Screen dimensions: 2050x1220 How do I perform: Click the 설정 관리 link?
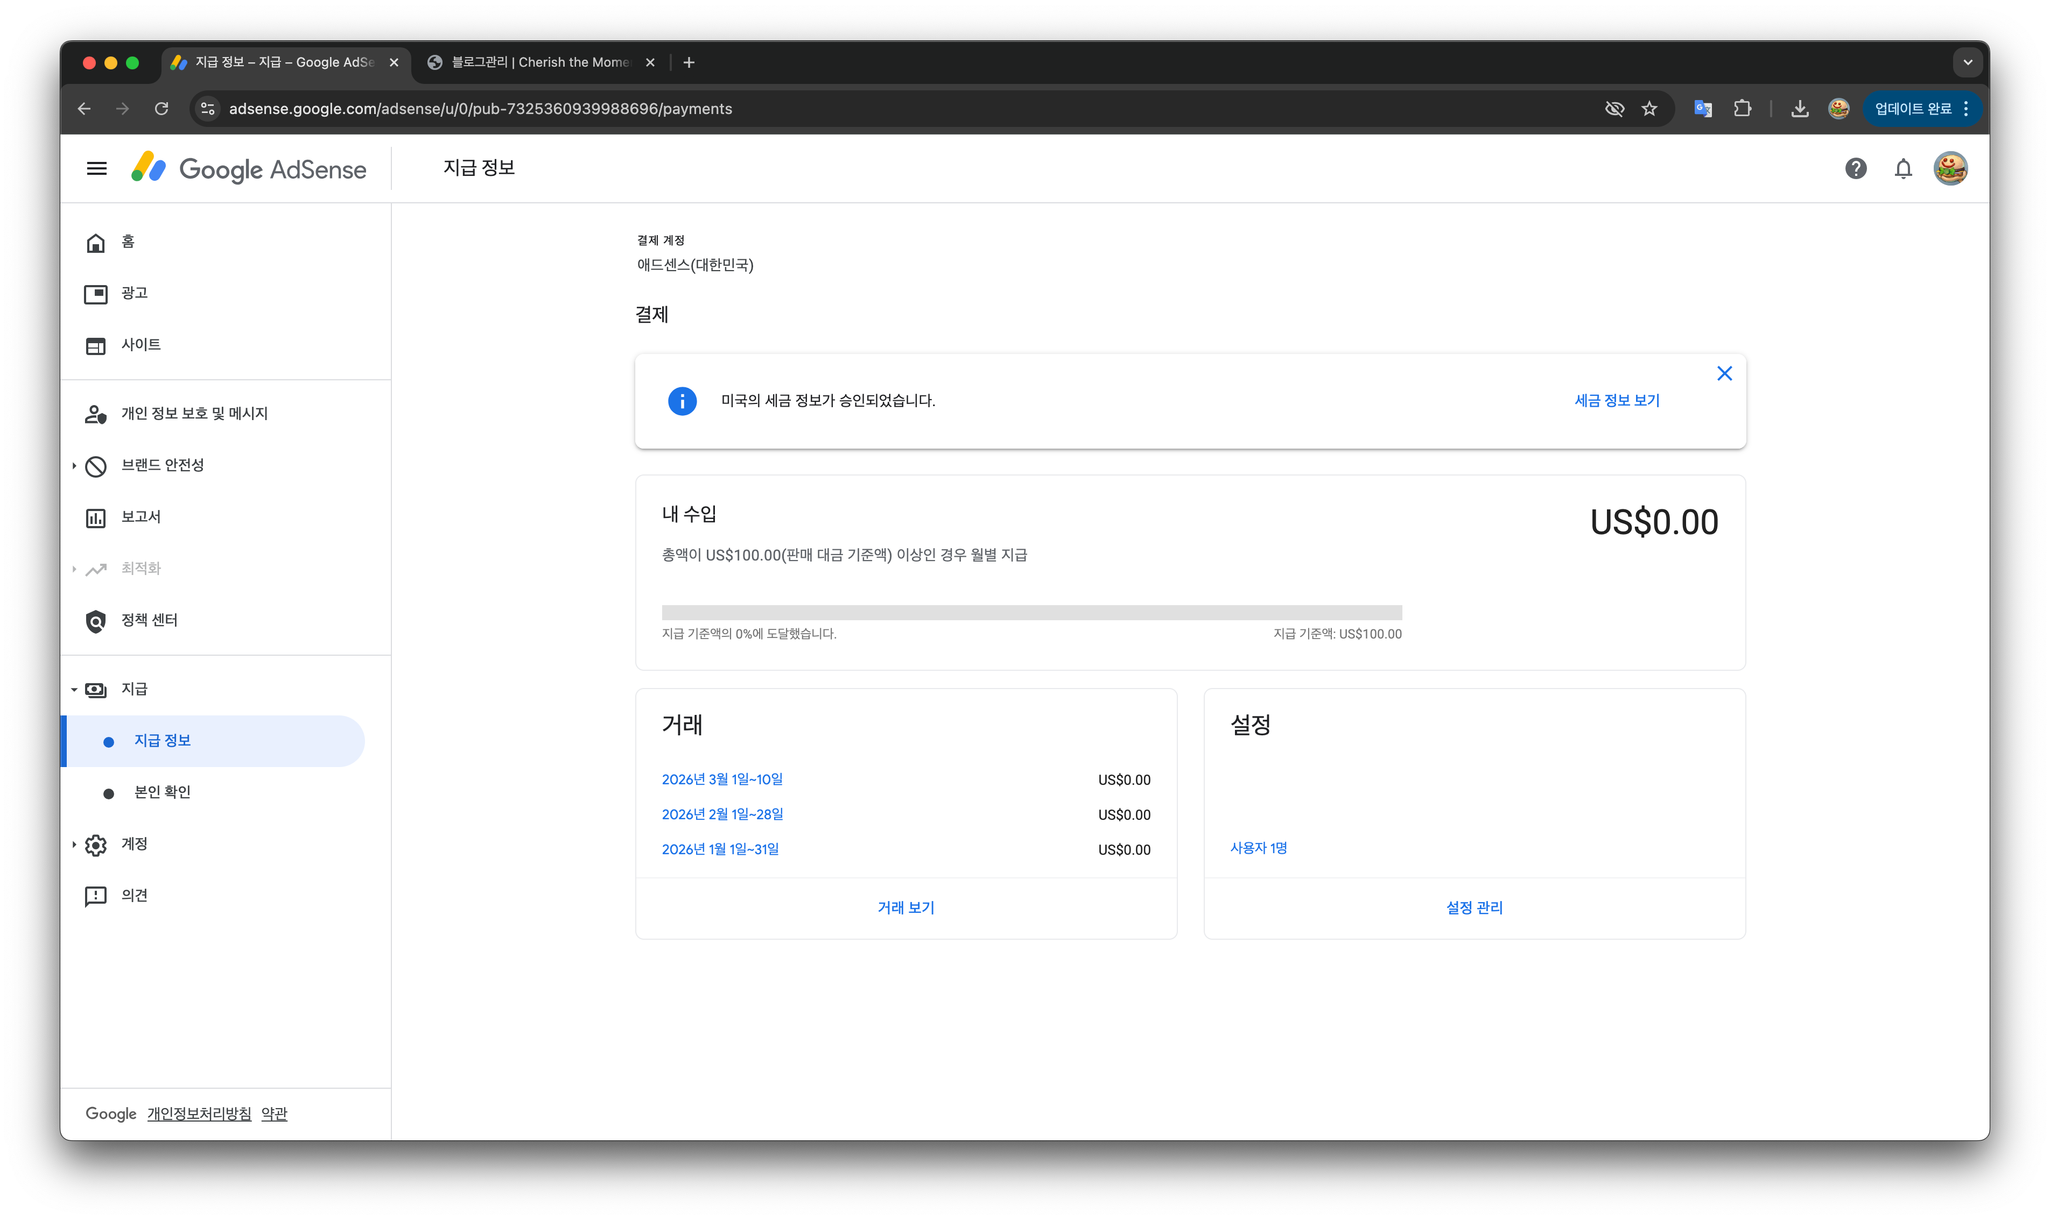click(1474, 907)
